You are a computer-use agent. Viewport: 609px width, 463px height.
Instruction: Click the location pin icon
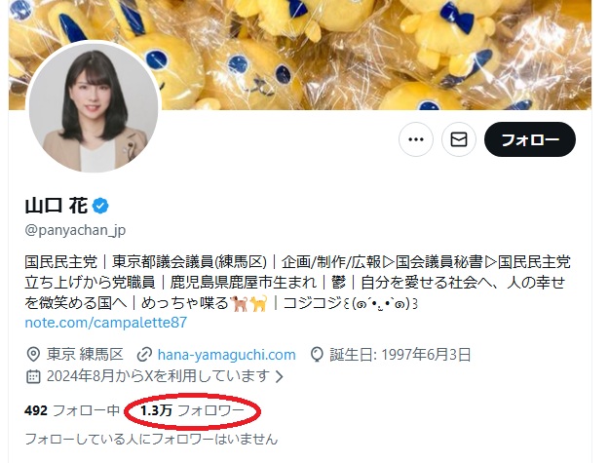pyautogui.click(x=33, y=355)
